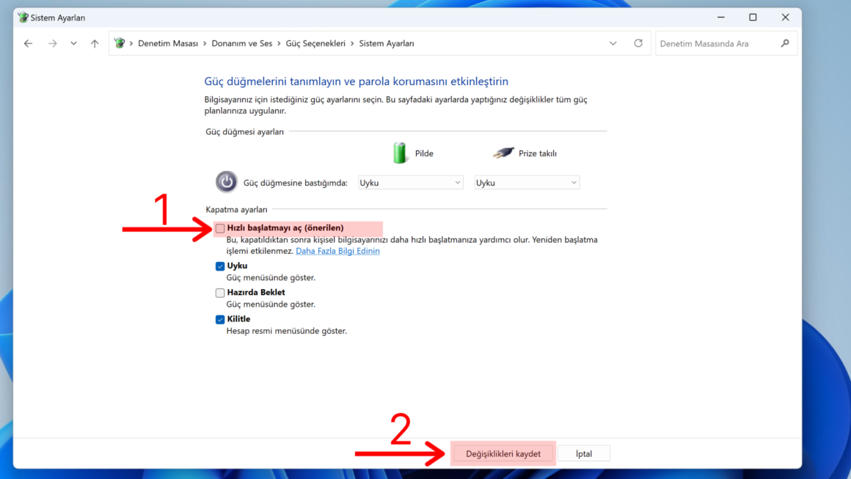Viewport: 851px width, 479px height.
Task: Check the Hazırda Beklet checkbox
Action: (x=220, y=293)
